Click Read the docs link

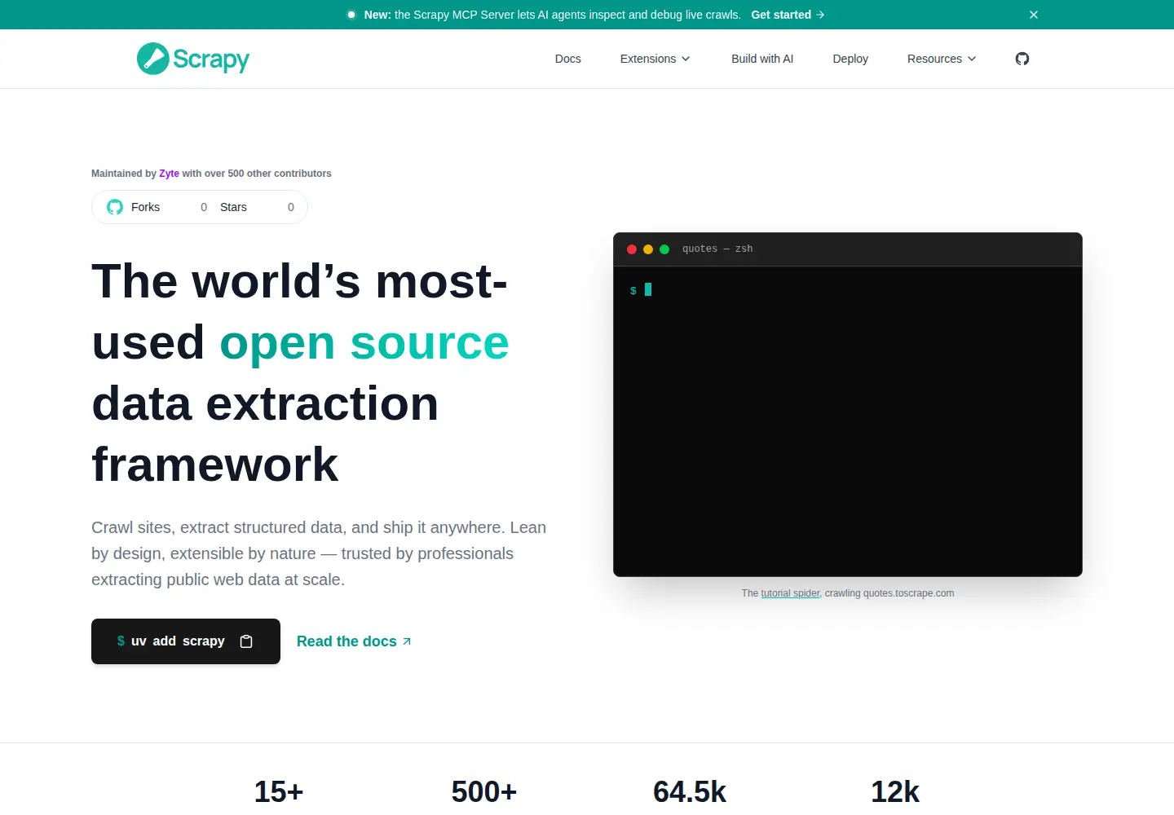click(354, 641)
